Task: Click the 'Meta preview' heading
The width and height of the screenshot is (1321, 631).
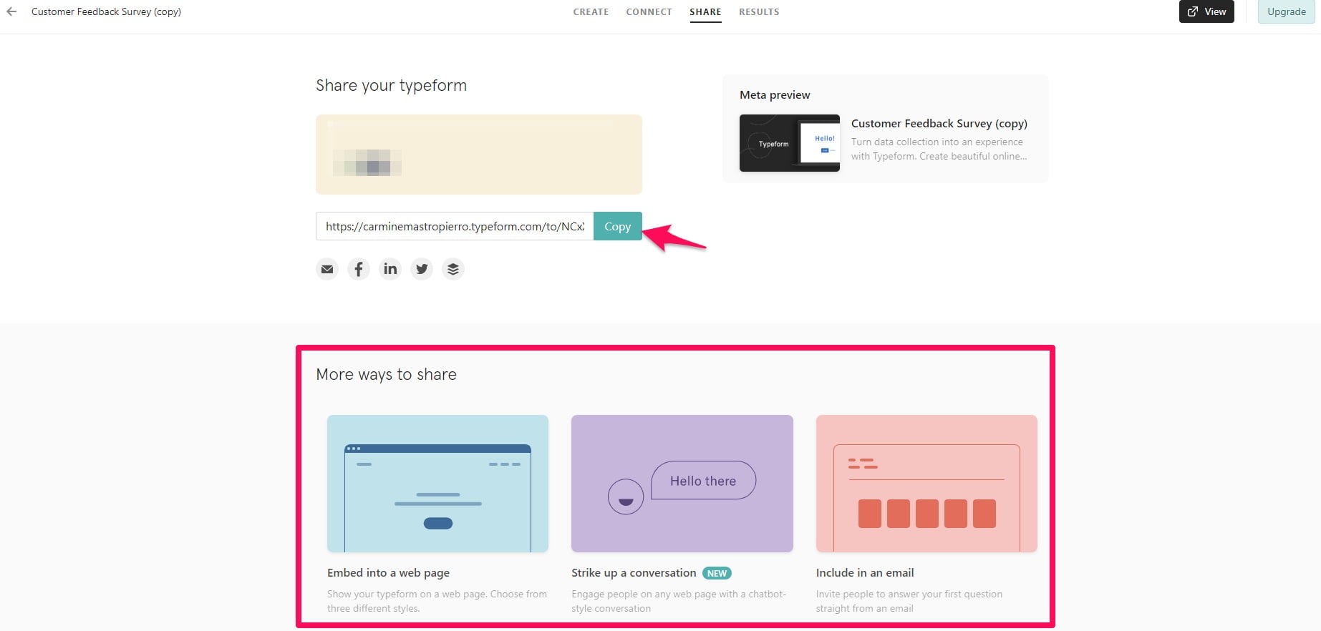Action: tap(775, 94)
